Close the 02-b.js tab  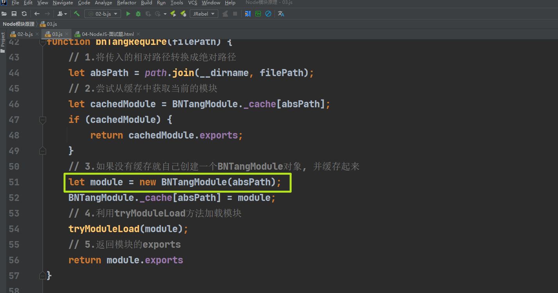pos(36,34)
